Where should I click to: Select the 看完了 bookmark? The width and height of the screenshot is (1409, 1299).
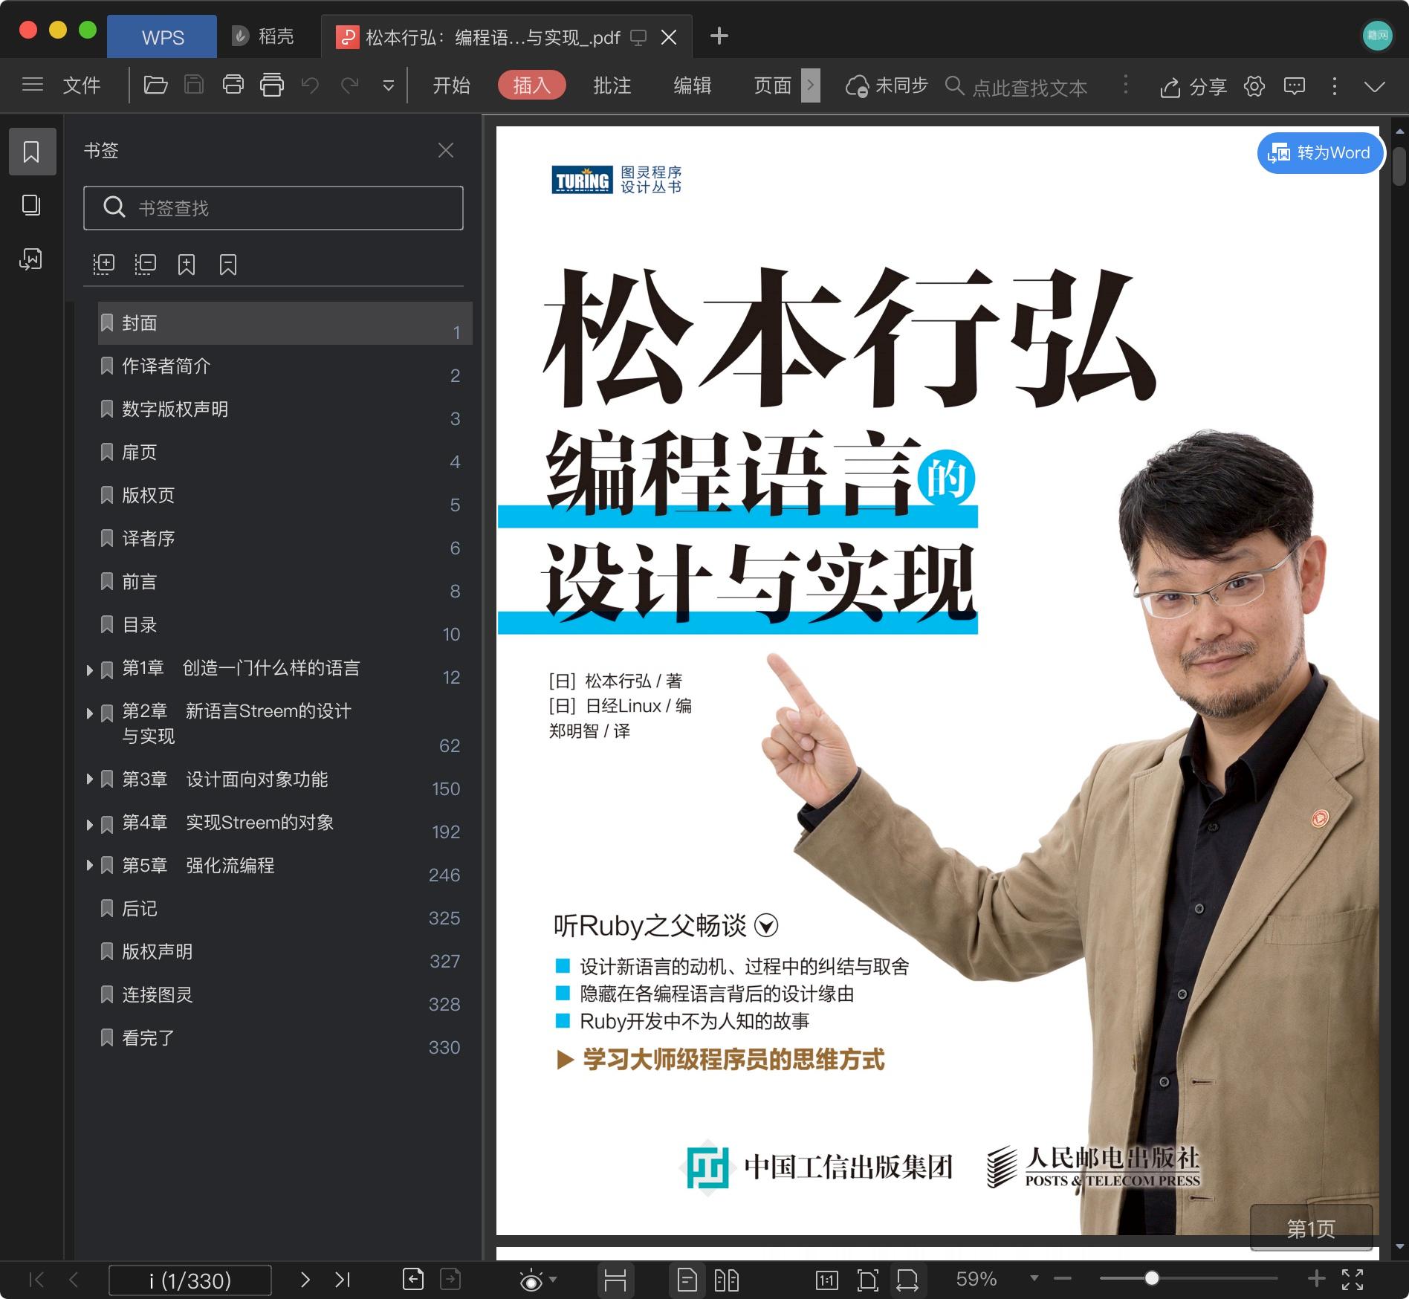tap(285, 1038)
